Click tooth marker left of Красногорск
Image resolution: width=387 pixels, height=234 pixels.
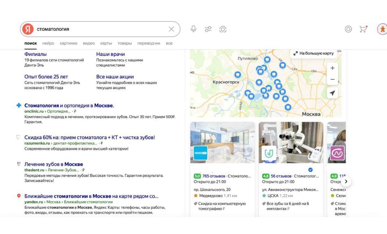point(238,74)
